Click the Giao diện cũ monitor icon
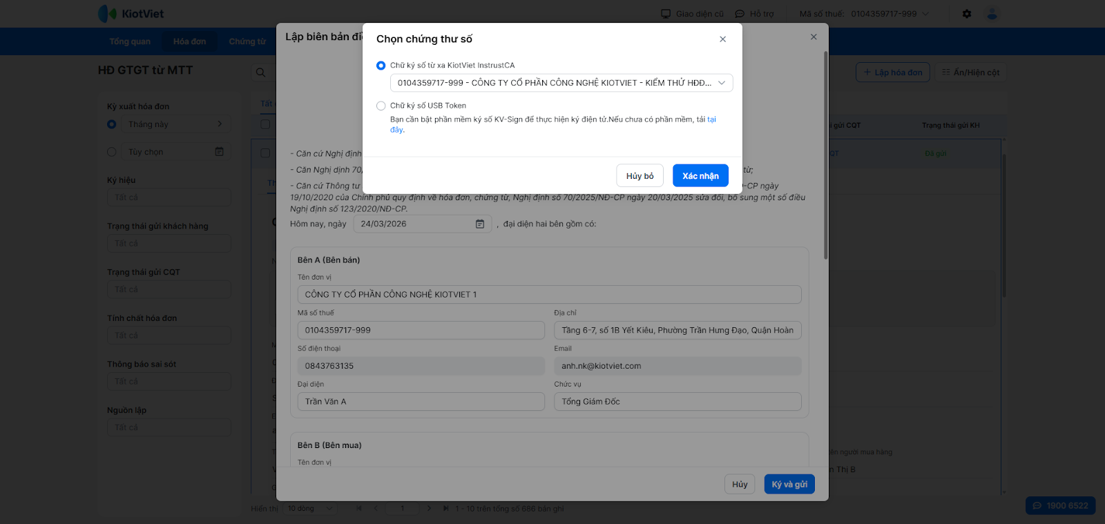This screenshot has width=1105, height=524. click(x=666, y=14)
